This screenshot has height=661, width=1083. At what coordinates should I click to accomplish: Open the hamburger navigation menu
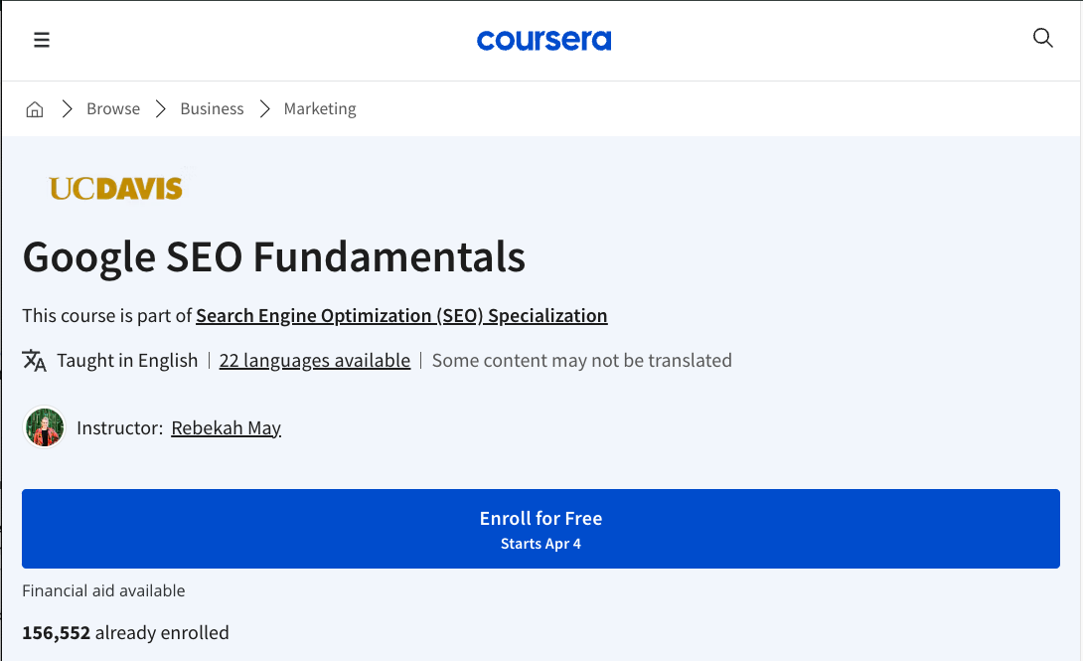coord(42,40)
